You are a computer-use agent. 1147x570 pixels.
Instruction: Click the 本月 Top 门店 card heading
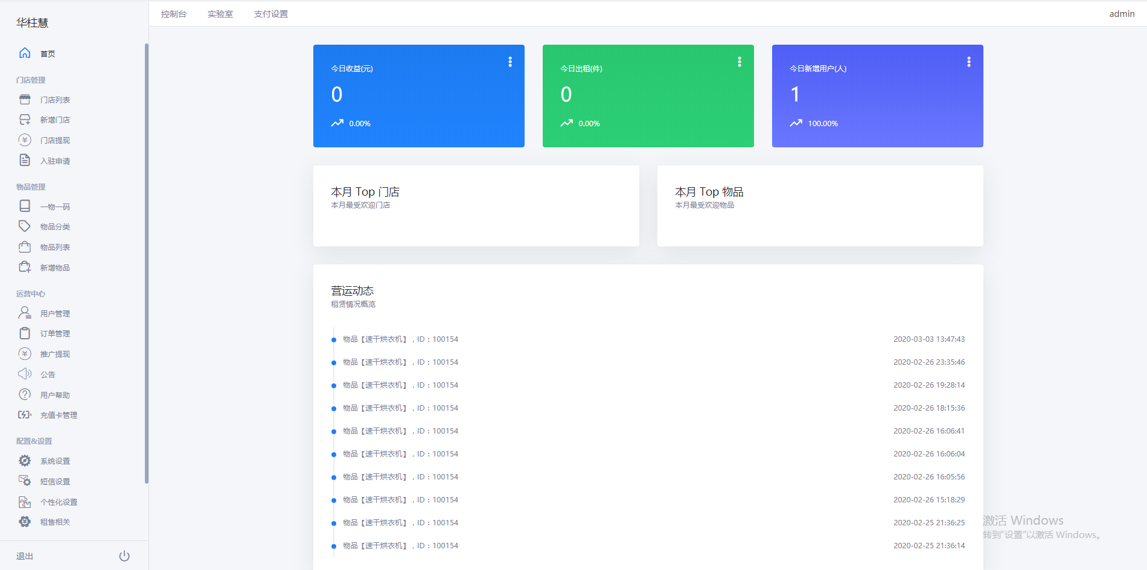tap(365, 192)
